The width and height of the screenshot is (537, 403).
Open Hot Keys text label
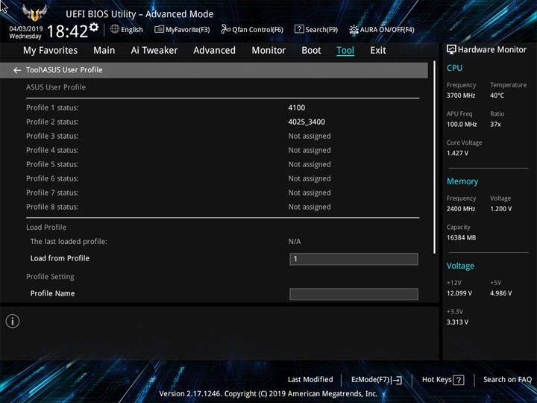[436, 379]
